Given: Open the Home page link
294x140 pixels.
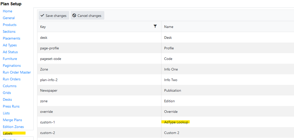Looking at the screenshot, I should pos(7,11).
